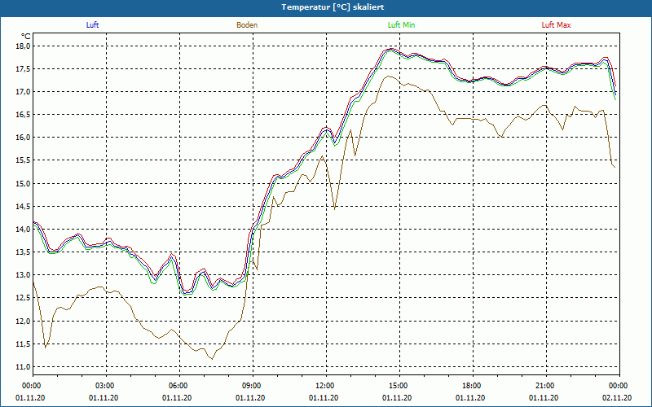
Task: Click the 12,0 y-axis value
Action: (x=24, y=321)
